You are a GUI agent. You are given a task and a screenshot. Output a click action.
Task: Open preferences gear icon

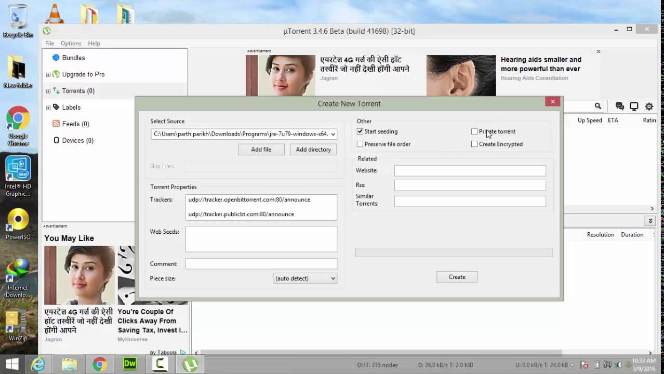point(649,106)
